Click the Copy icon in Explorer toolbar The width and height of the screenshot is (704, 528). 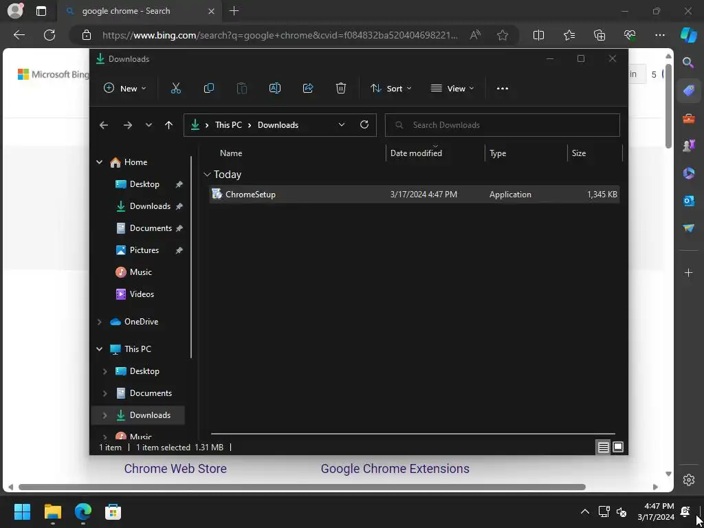(209, 89)
